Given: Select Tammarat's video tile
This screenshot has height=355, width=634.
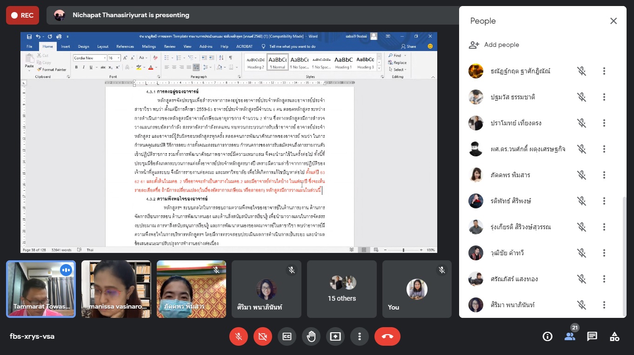Looking at the screenshot, I should coord(41,289).
